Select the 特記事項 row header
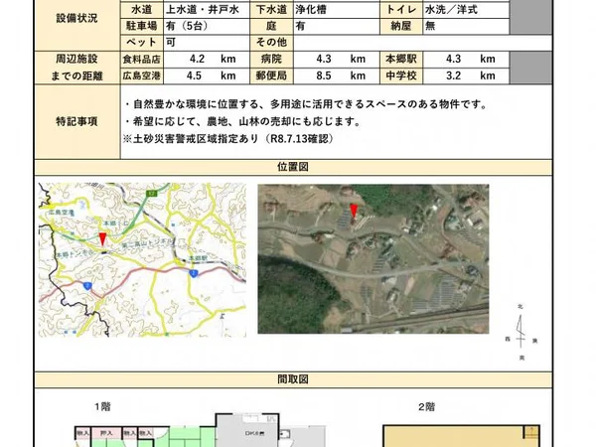This screenshot has height=447, width=596. point(77,121)
